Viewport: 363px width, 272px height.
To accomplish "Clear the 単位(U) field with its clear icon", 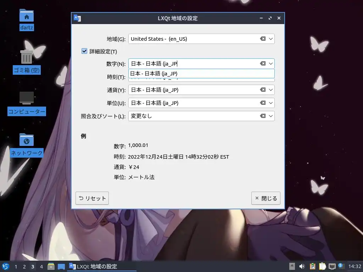I will 263,103.
